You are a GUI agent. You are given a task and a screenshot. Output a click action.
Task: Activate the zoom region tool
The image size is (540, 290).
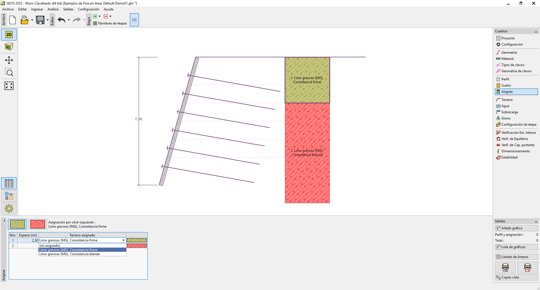click(9, 72)
